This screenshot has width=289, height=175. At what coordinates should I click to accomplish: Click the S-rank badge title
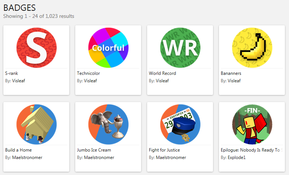(12, 73)
